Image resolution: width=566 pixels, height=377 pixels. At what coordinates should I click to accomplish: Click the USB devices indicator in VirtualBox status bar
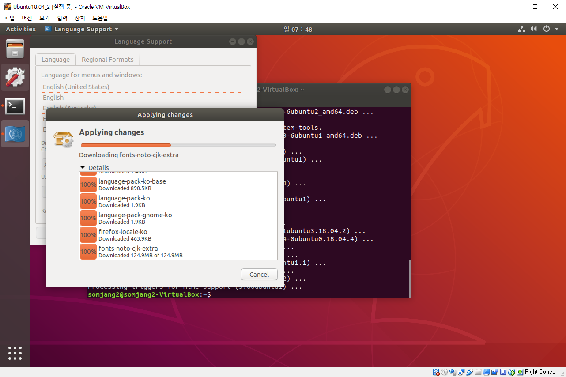point(470,372)
